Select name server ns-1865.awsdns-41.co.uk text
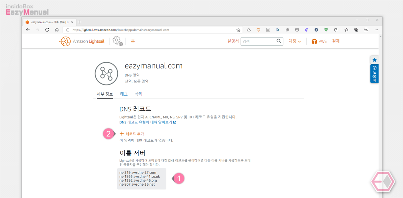Image resolution: width=403 pixels, height=198 pixels. [x=140, y=177]
